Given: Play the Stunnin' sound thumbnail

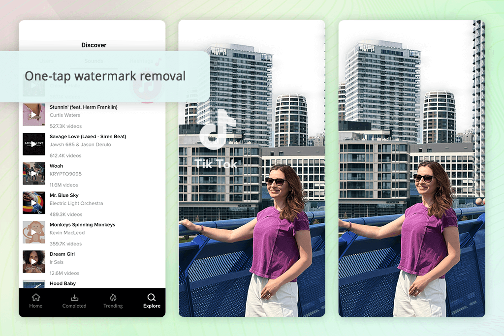Looking at the screenshot, I should pyautogui.click(x=34, y=115).
